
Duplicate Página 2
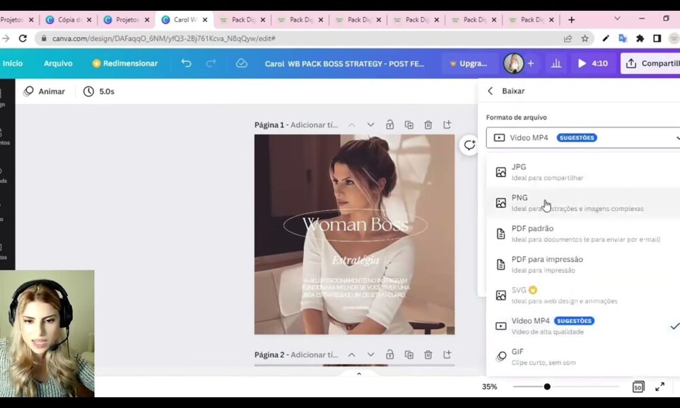409,355
